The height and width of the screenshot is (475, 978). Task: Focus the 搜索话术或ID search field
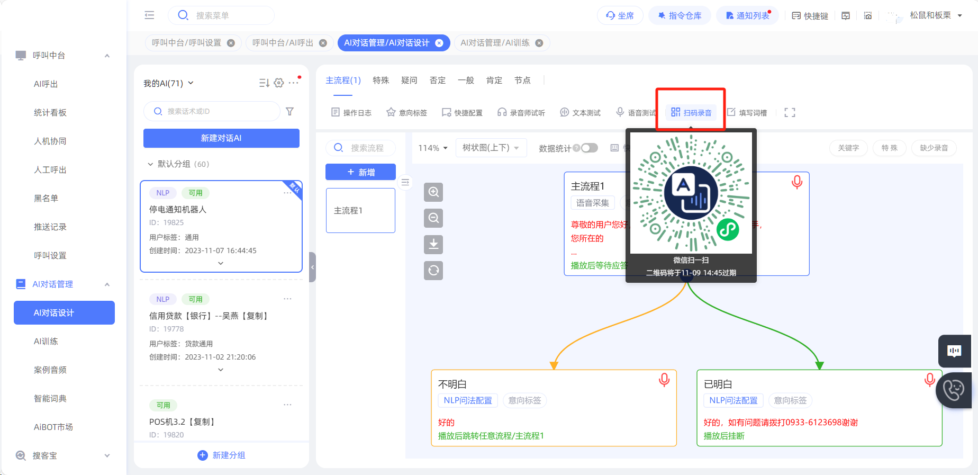point(212,111)
